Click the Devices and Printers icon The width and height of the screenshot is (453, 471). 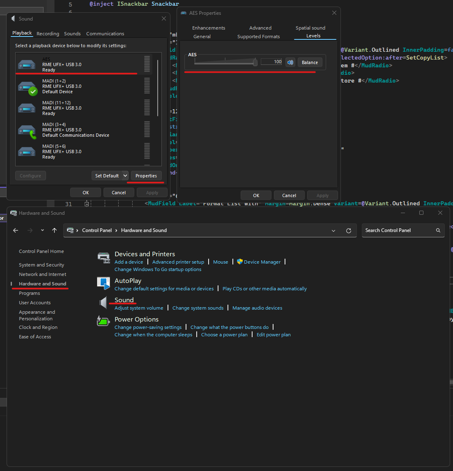(104, 258)
